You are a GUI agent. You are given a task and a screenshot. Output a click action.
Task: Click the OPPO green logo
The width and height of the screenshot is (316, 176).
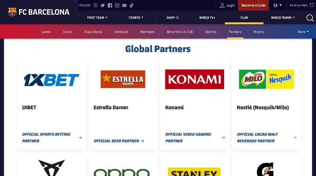click(x=122, y=172)
